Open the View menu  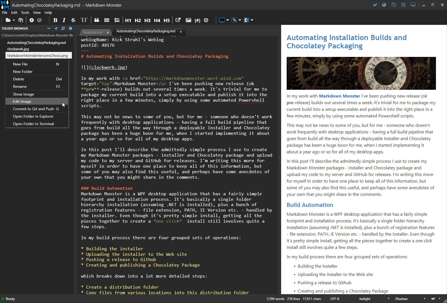(37, 12)
